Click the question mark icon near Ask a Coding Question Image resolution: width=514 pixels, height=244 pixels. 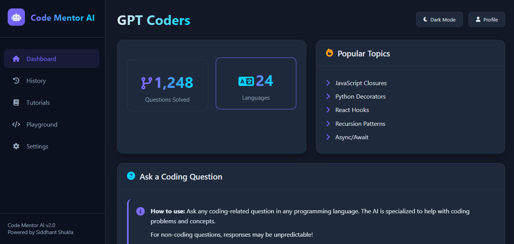[x=131, y=176]
